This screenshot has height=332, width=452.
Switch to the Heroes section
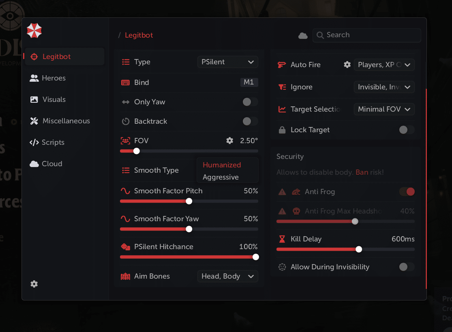coord(54,78)
